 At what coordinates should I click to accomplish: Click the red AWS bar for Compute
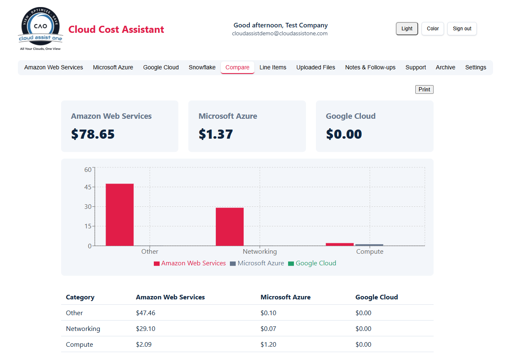pos(340,244)
